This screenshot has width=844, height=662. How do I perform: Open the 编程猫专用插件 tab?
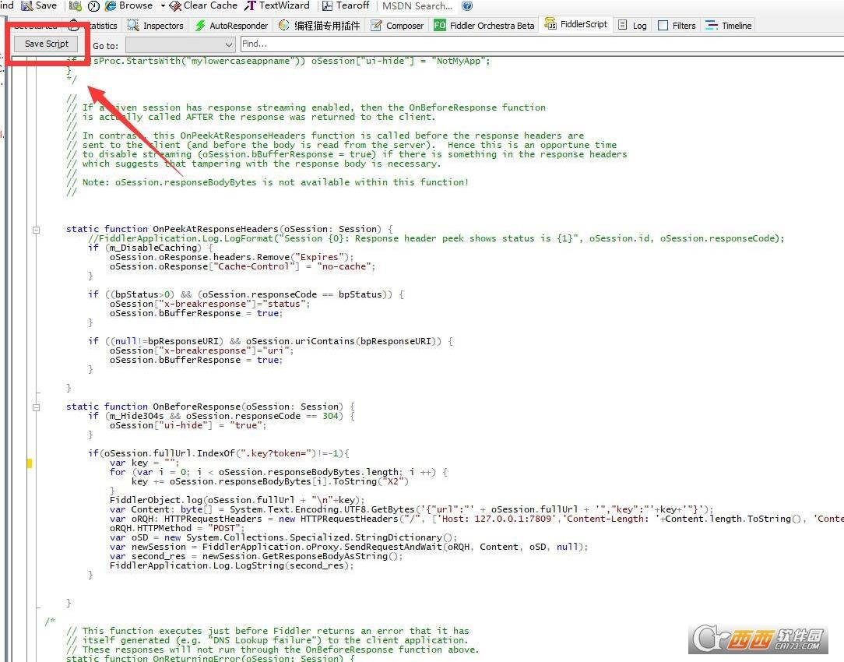[320, 25]
